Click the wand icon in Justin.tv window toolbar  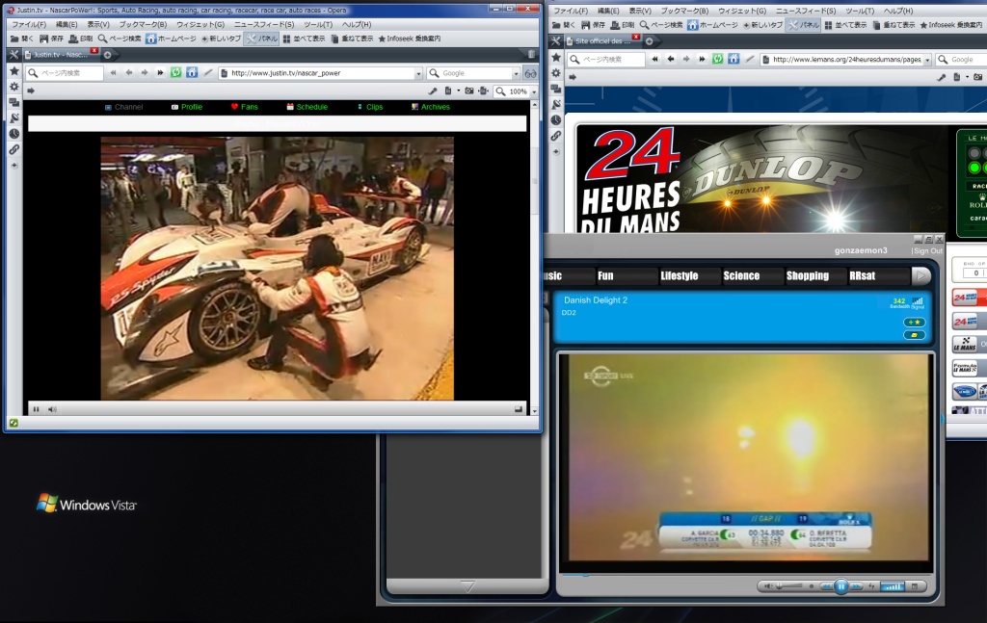(x=208, y=73)
